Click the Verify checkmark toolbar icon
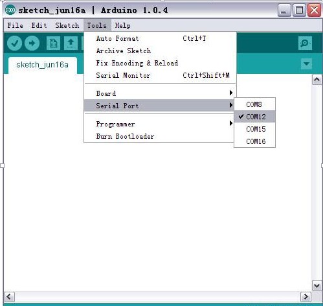 14,43
